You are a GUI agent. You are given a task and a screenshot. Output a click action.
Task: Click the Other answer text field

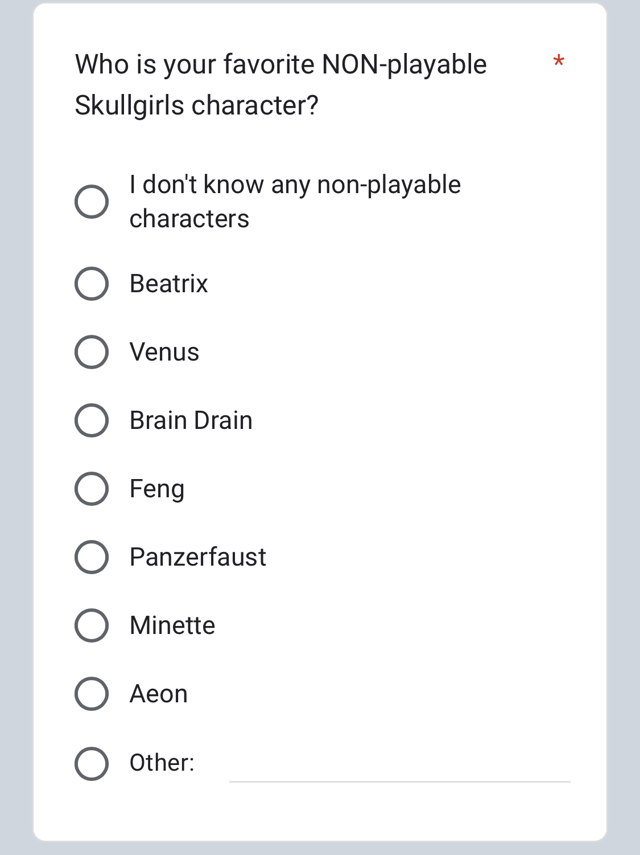point(399,766)
